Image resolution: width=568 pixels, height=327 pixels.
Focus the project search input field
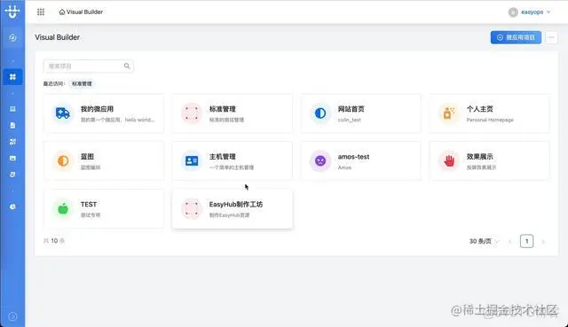pyautogui.click(x=89, y=66)
